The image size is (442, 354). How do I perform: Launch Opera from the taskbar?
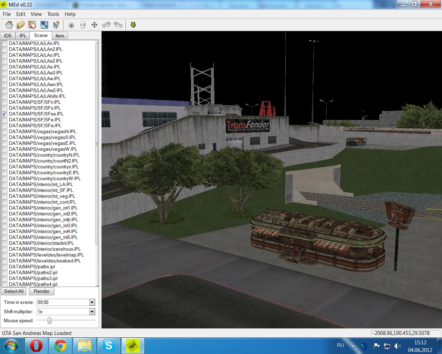[36, 346]
